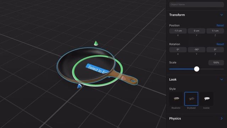The image size is (227, 128).
Task: Click the Physics section title
Action: click(175, 118)
